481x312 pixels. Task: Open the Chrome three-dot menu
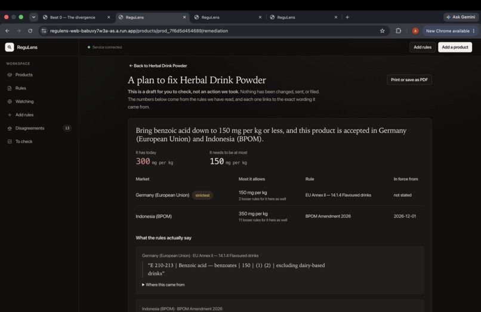pyautogui.click(x=474, y=30)
